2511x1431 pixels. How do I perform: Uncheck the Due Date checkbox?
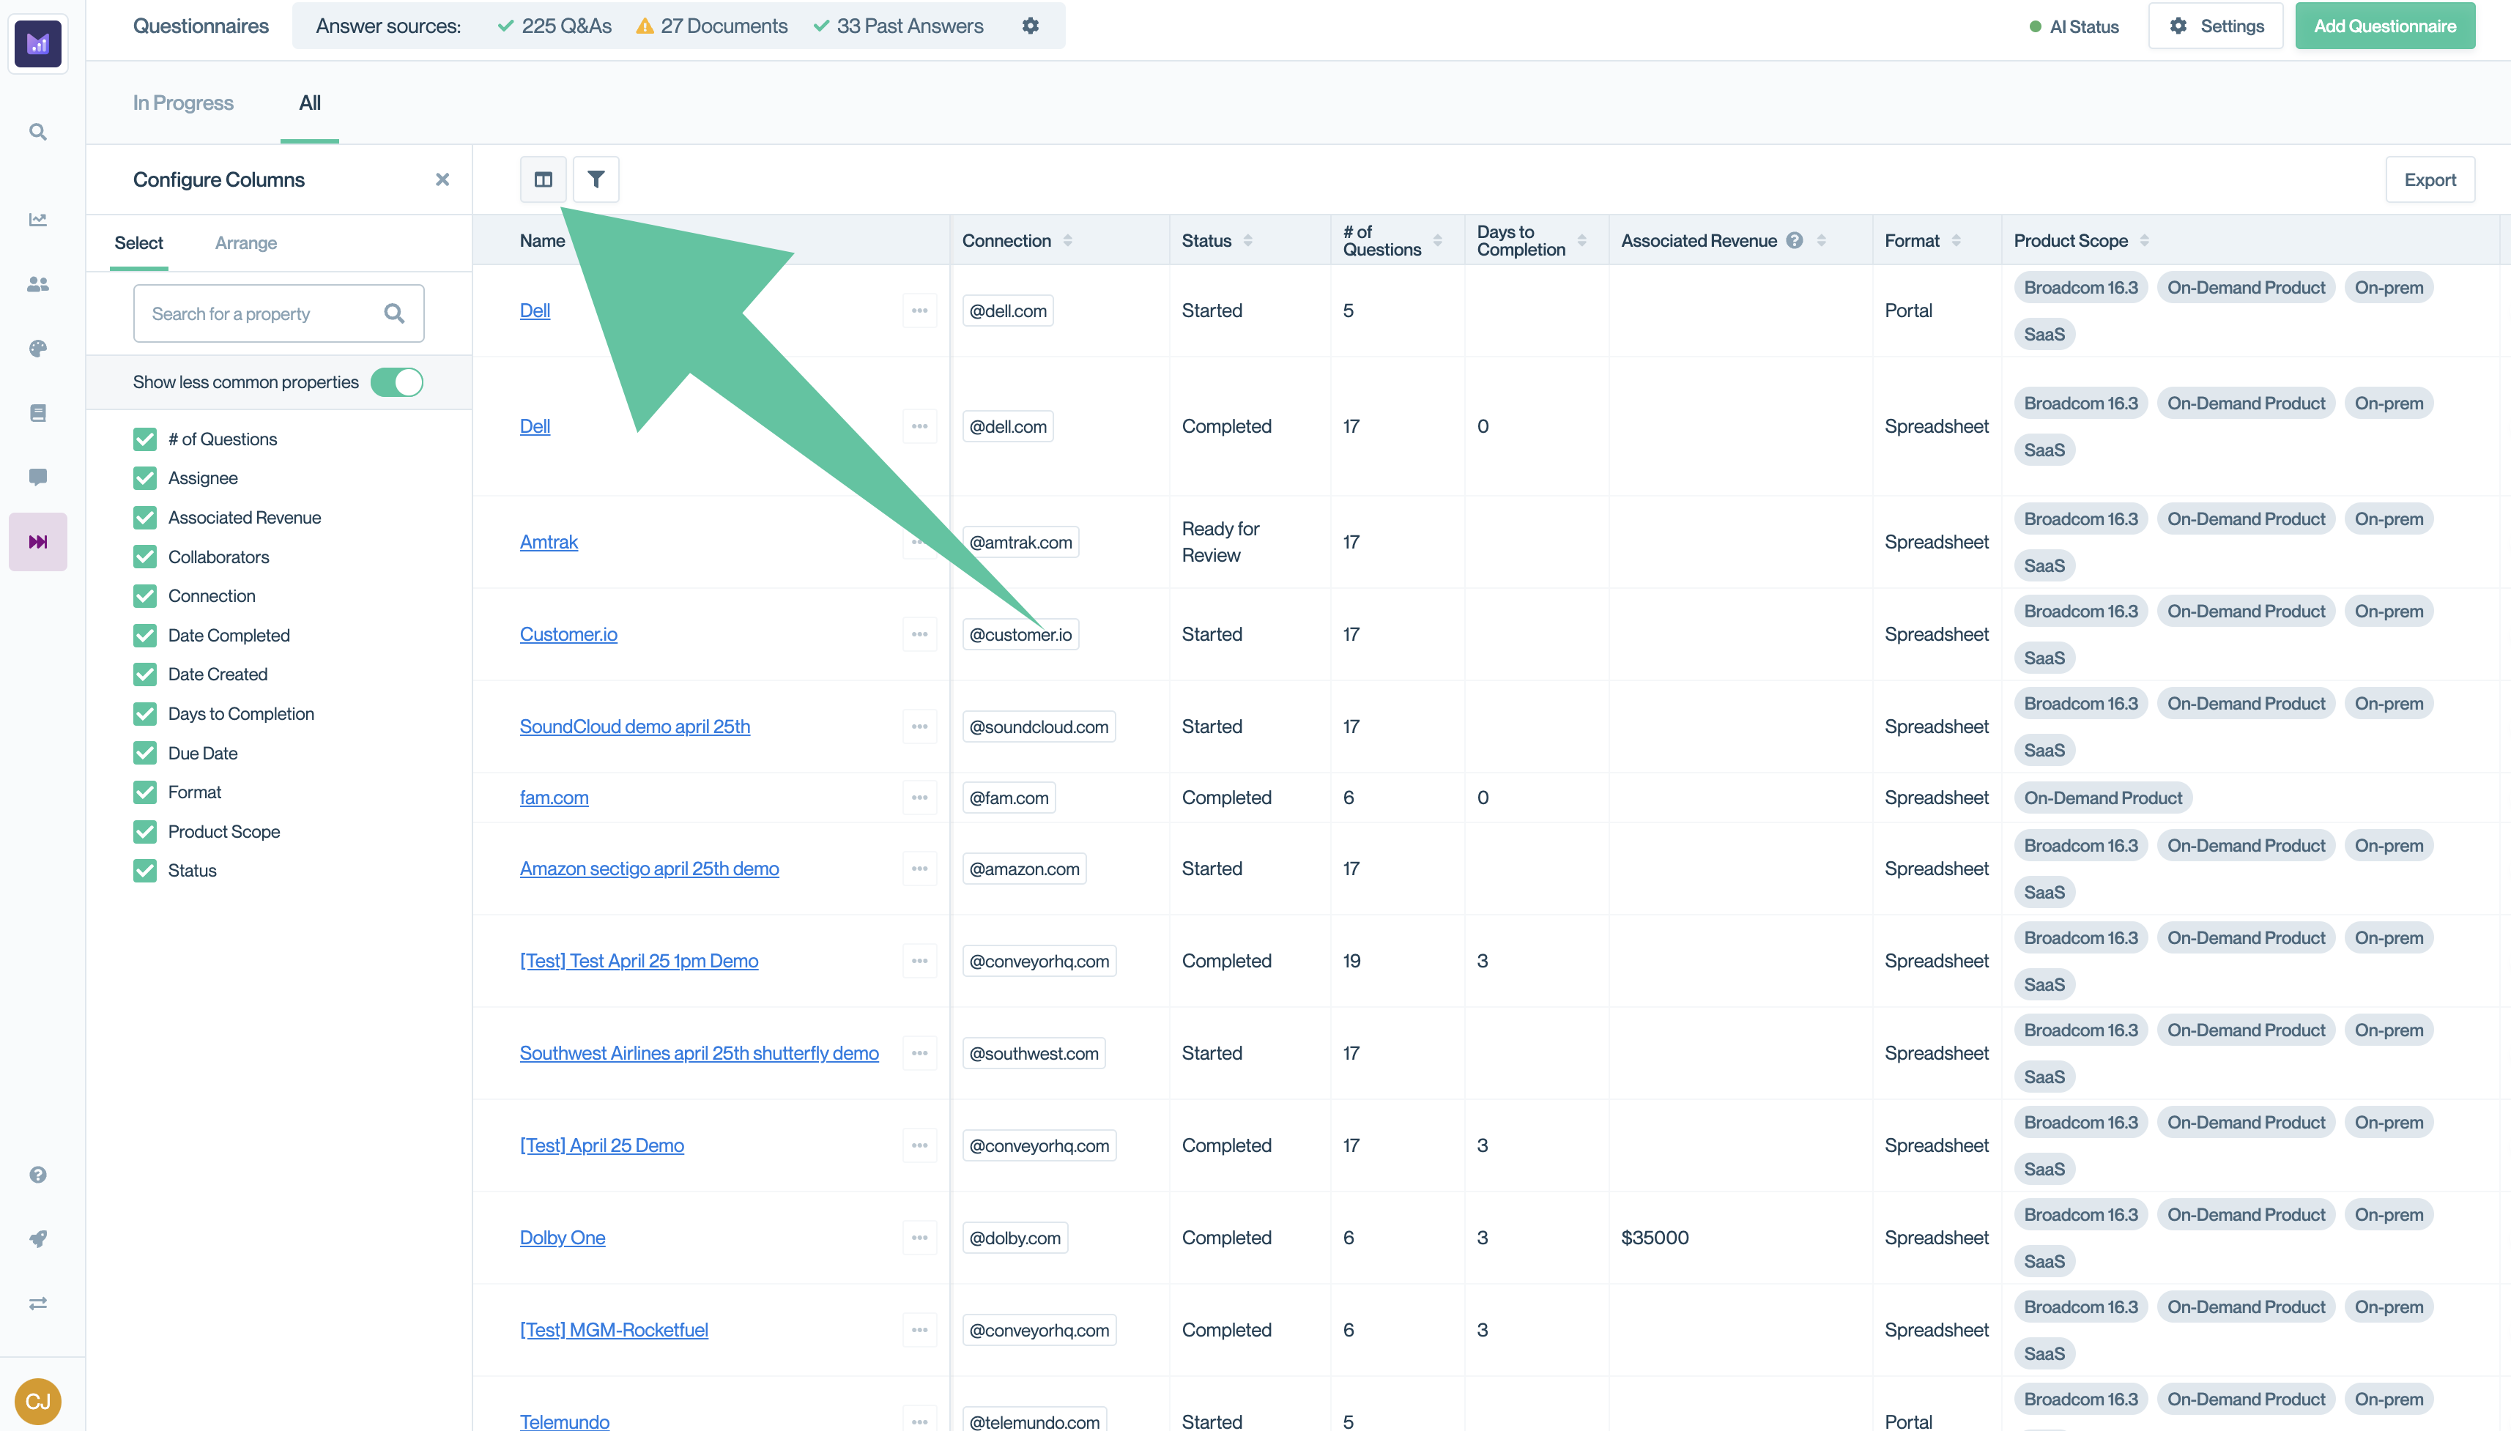pyautogui.click(x=144, y=753)
